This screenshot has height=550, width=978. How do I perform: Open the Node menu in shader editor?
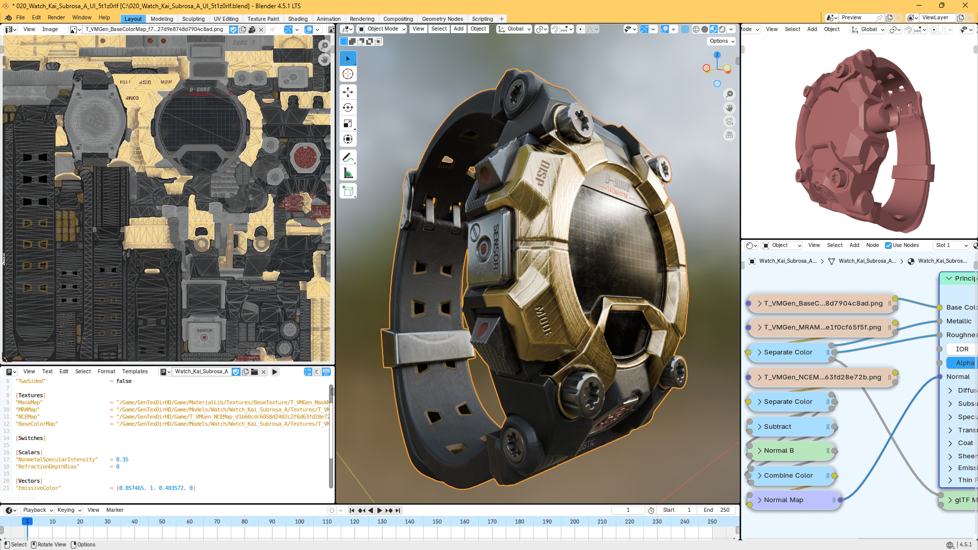click(873, 245)
